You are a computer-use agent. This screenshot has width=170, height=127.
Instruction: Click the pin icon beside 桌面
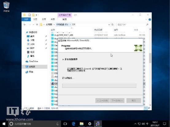point(46,36)
